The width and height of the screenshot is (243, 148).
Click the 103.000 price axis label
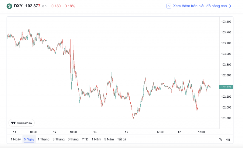click(226, 54)
